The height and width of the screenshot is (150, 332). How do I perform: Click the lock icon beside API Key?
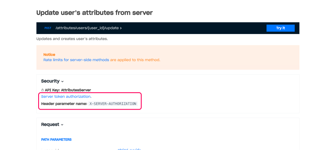tap(43, 90)
